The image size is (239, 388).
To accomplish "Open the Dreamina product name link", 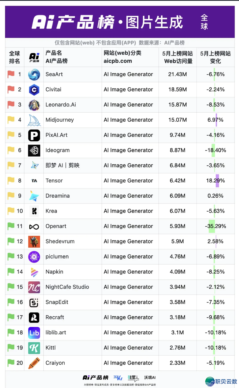I will click(x=58, y=196).
